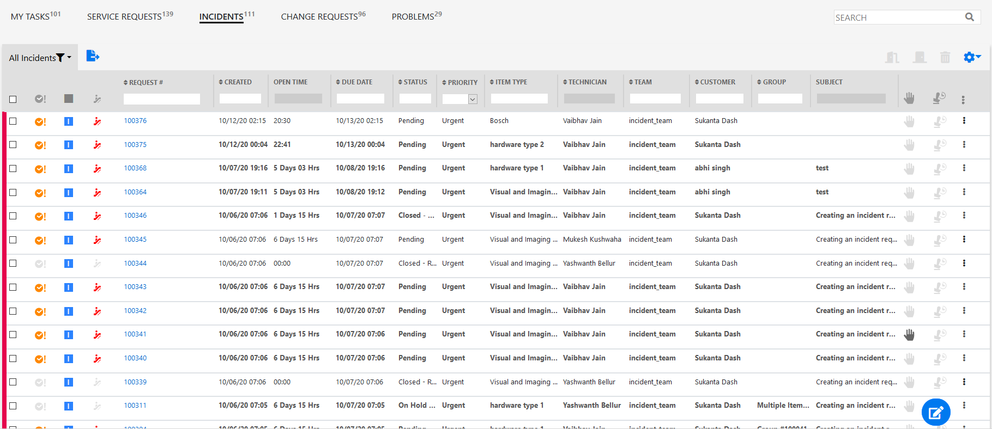
Task: Open incident 100345 link
Action: tap(135, 240)
